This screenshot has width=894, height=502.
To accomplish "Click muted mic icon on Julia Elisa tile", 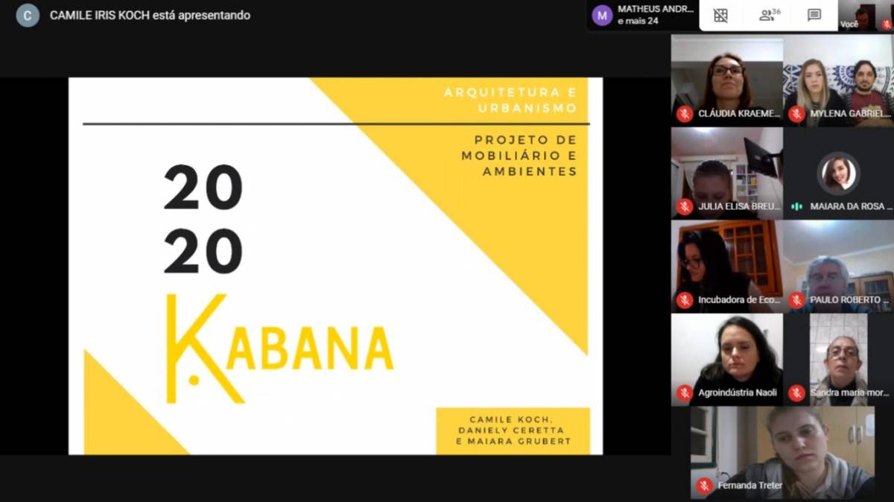I will tap(685, 206).
